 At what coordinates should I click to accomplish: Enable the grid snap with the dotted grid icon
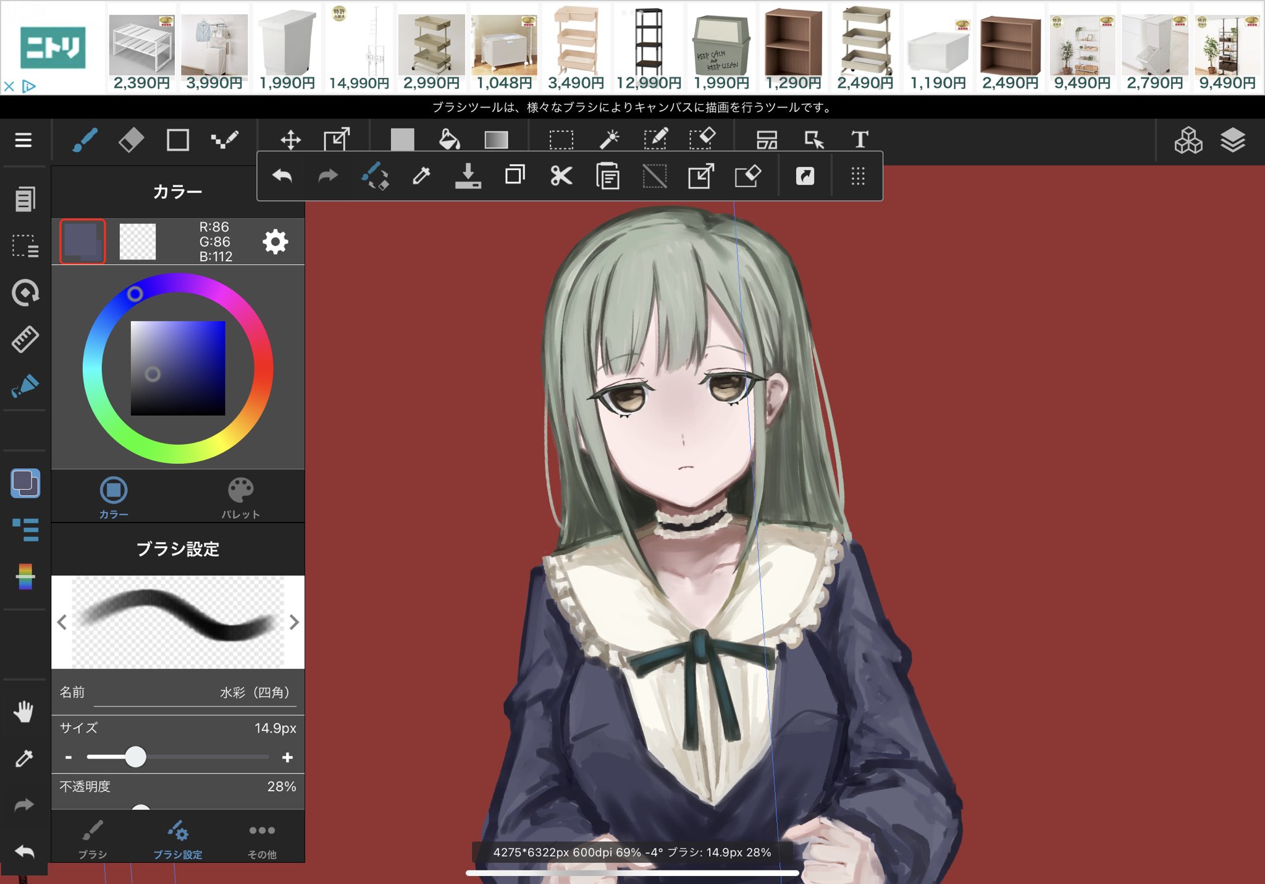pyautogui.click(x=858, y=177)
